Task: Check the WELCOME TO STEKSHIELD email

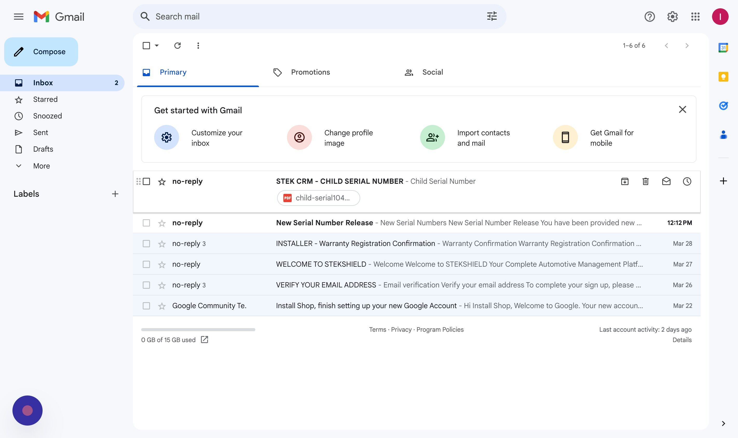Action: tap(146, 264)
